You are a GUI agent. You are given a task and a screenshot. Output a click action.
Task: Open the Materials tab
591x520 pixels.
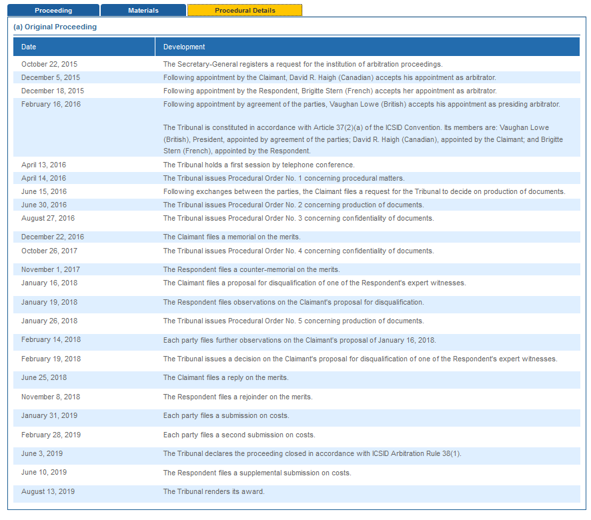click(143, 11)
